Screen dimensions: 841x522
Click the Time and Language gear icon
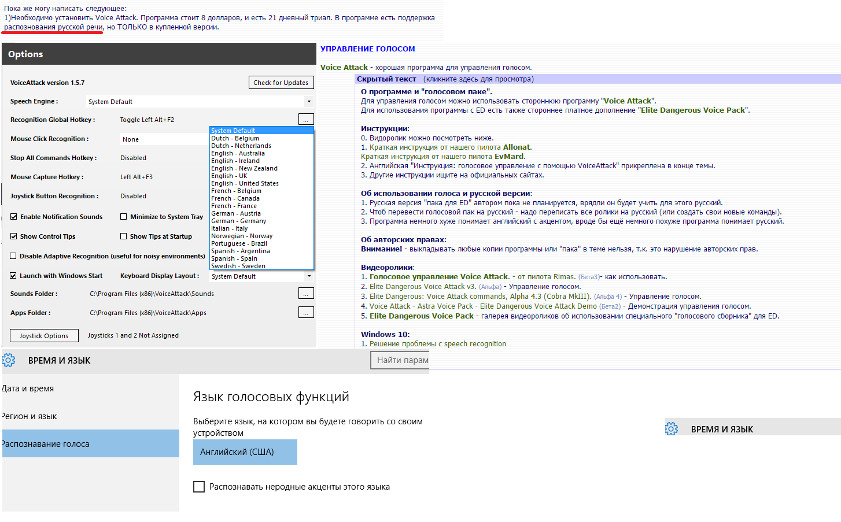pos(9,360)
